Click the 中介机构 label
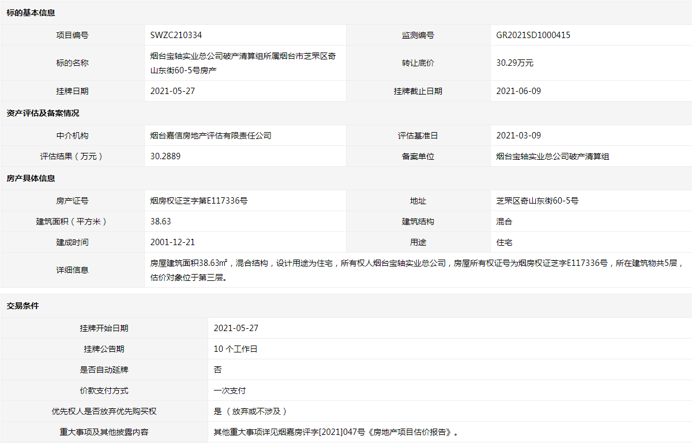Image resolution: width=692 pixels, height=443 pixels. click(x=73, y=136)
